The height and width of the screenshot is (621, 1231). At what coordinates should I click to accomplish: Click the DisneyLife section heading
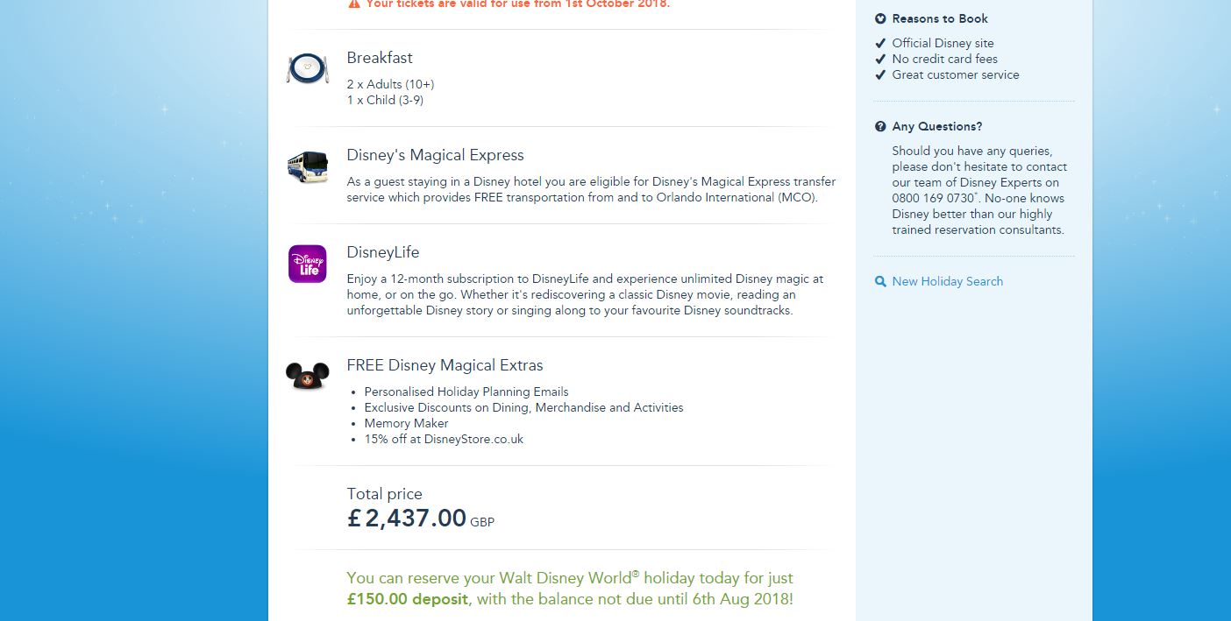click(x=382, y=252)
